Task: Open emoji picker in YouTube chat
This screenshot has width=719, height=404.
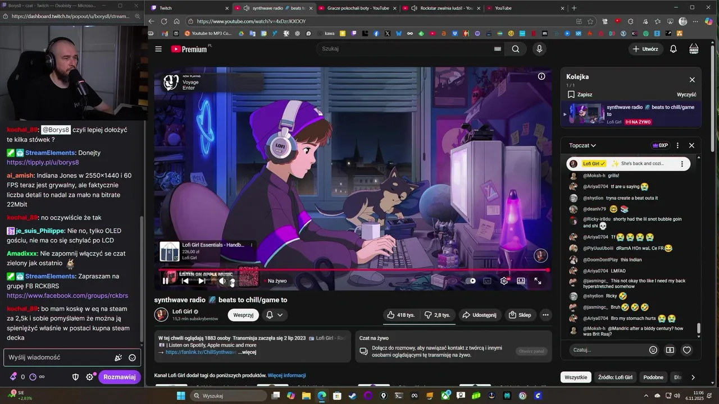Action: coord(653,350)
